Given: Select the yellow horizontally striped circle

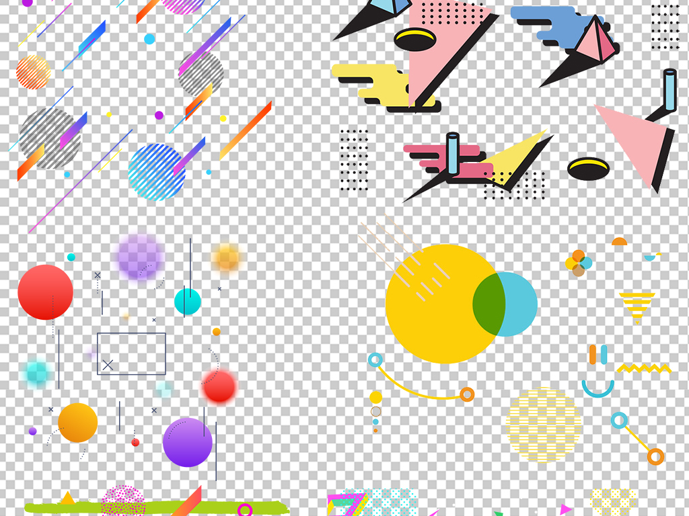Looking at the screenshot, I should point(543,425).
